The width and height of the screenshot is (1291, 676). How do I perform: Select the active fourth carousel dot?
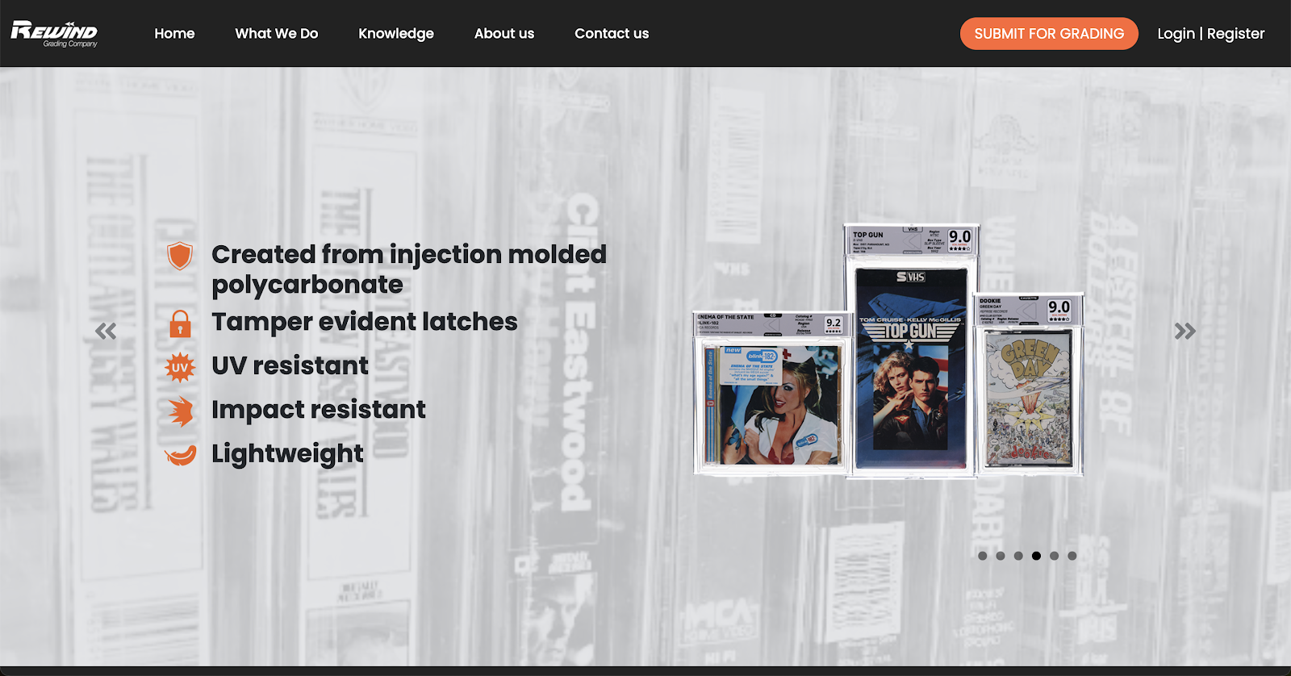[1036, 556]
